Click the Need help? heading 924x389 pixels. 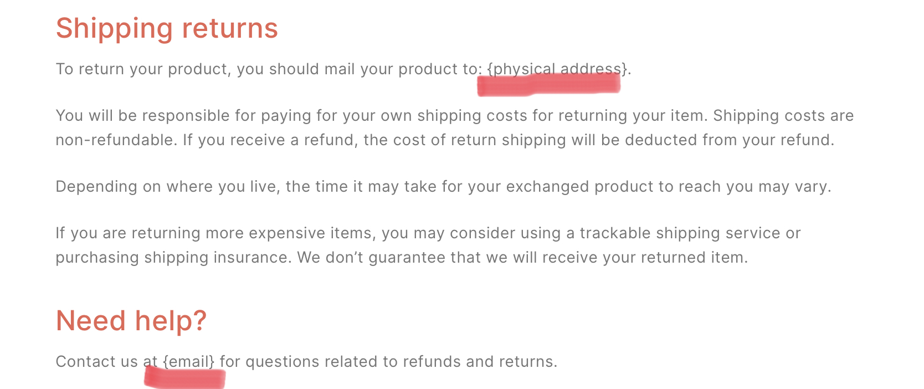click(x=131, y=321)
